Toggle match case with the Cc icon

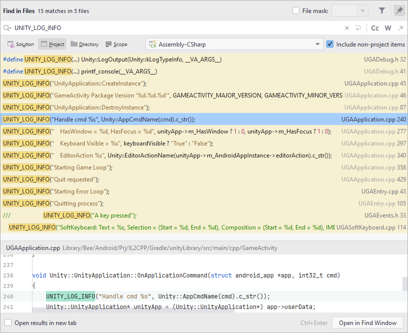(375, 28)
